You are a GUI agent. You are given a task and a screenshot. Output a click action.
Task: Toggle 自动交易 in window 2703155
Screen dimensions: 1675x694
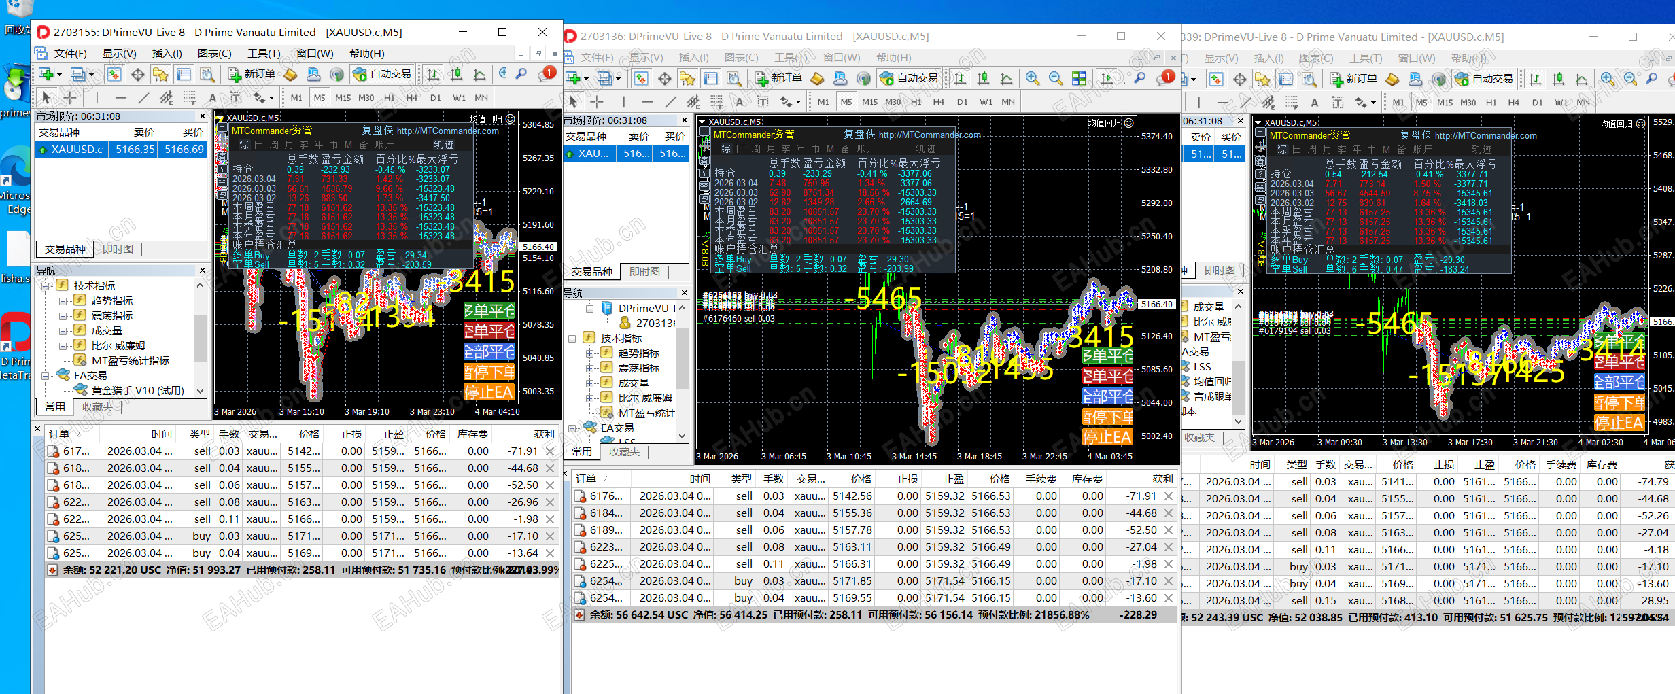(382, 74)
